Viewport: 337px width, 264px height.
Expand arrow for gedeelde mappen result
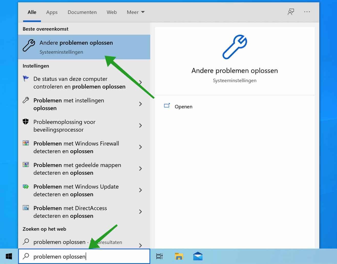[x=140, y=169]
